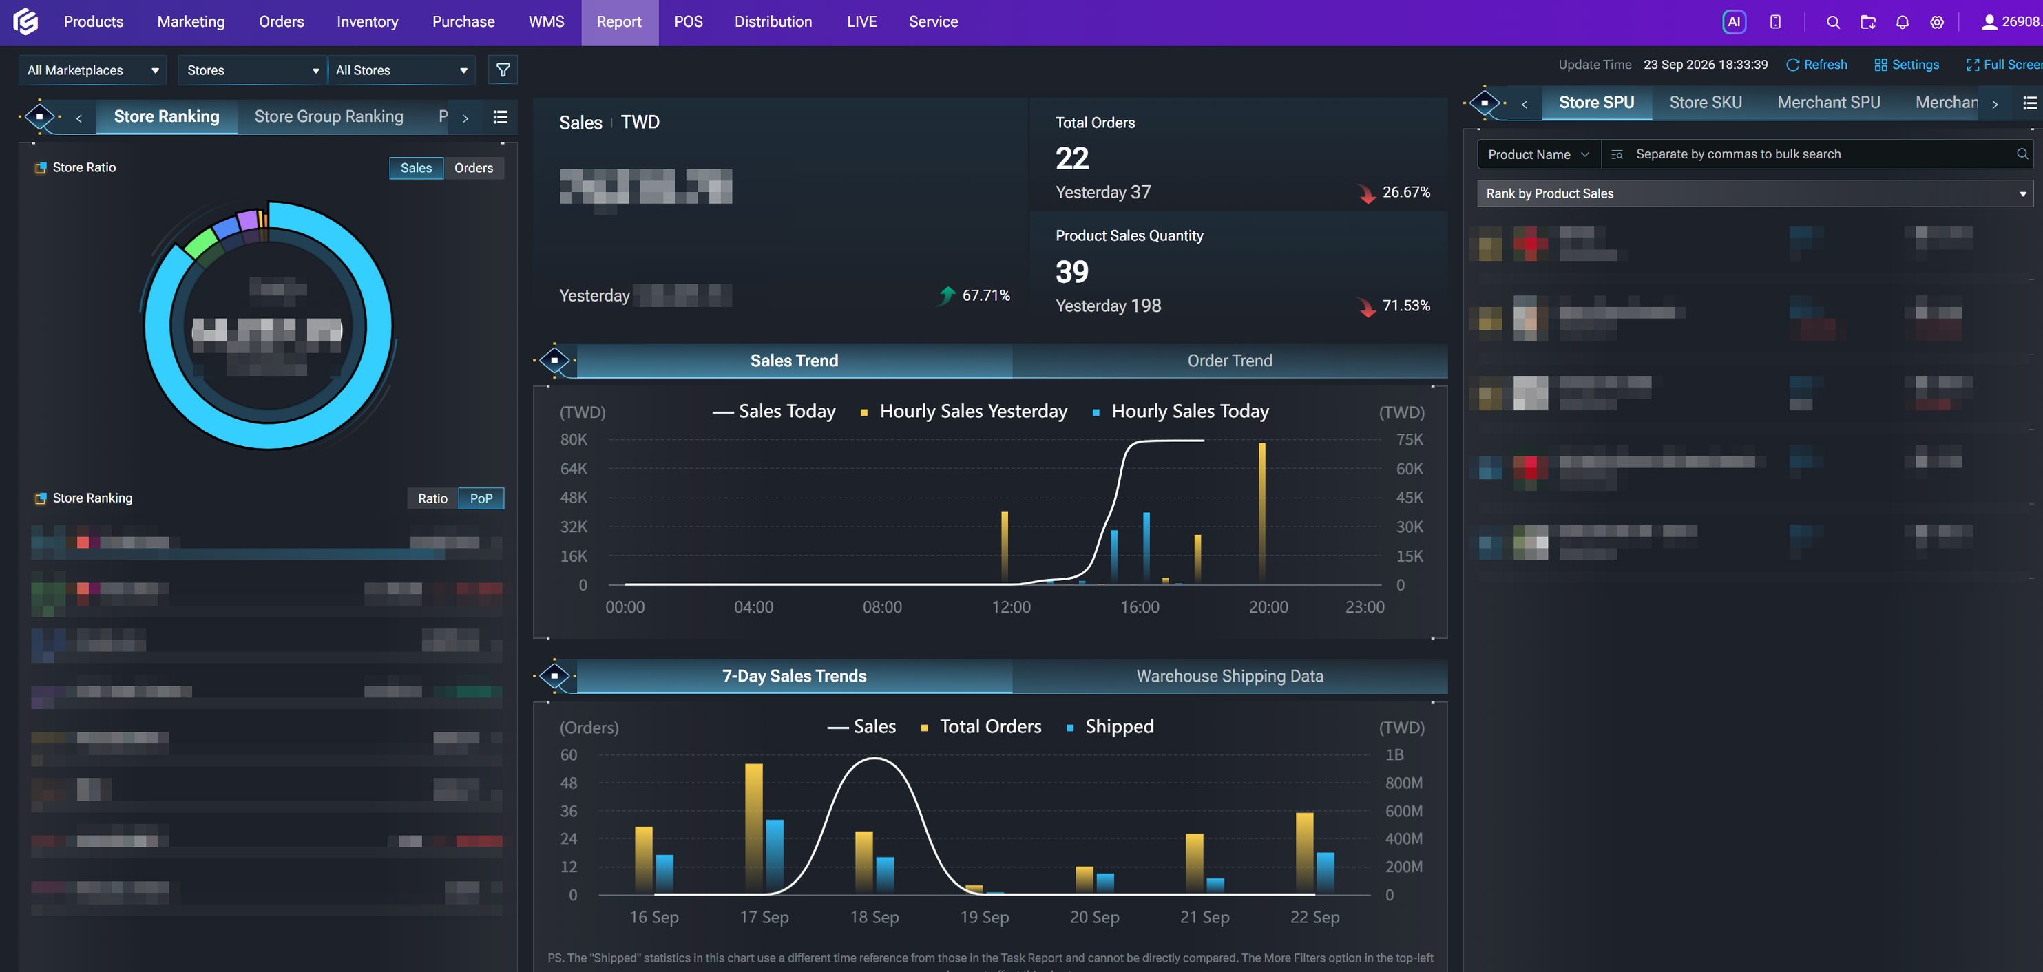
Task: Switch to Store SKU tab
Action: click(x=1705, y=103)
